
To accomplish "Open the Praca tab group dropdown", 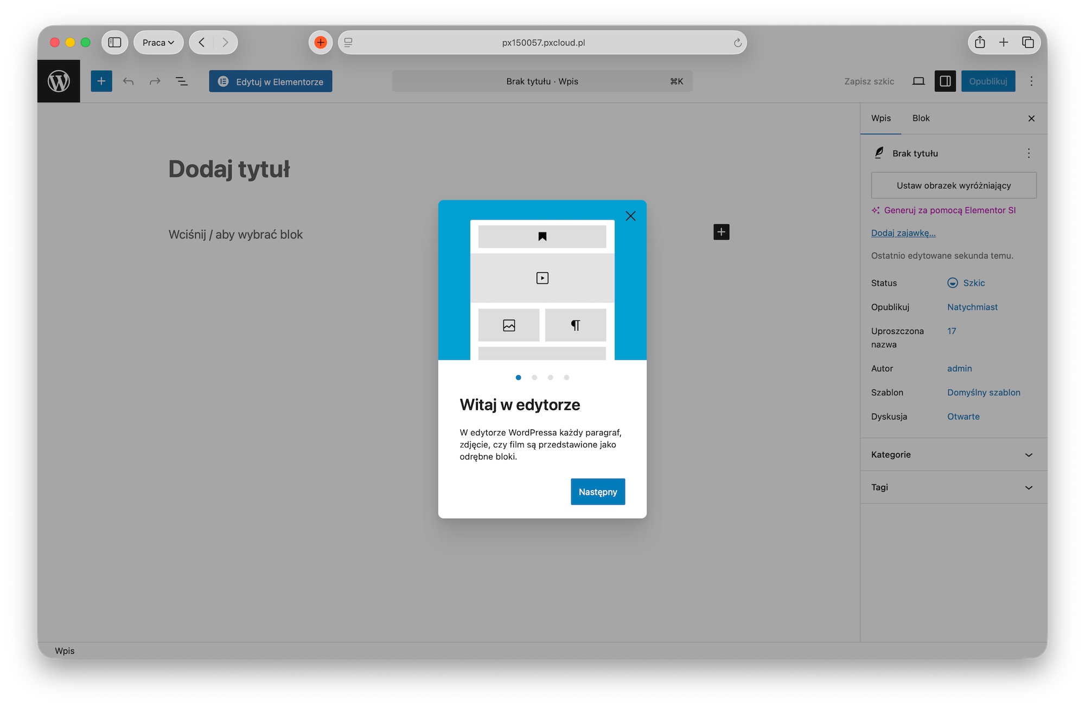I will pos(158,42).
